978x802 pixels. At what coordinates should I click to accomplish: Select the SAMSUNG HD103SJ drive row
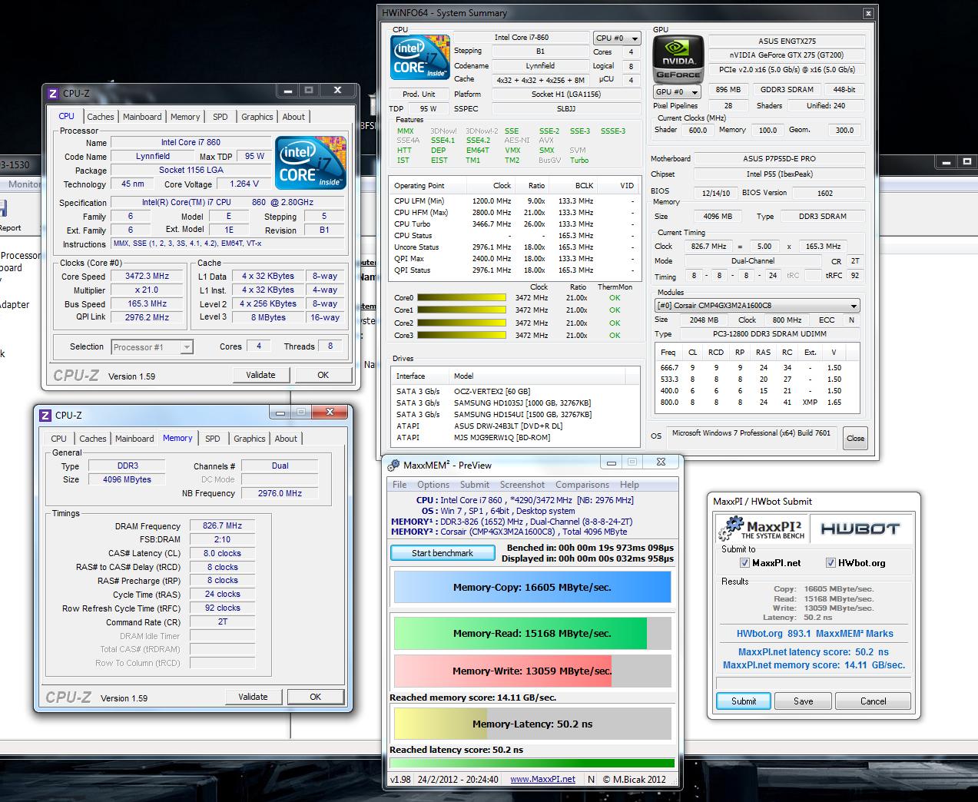tap(516, 403)
